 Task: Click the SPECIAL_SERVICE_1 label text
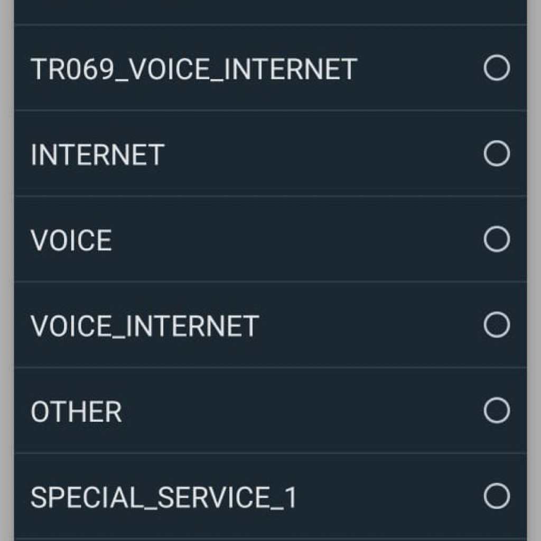point(164,498)
